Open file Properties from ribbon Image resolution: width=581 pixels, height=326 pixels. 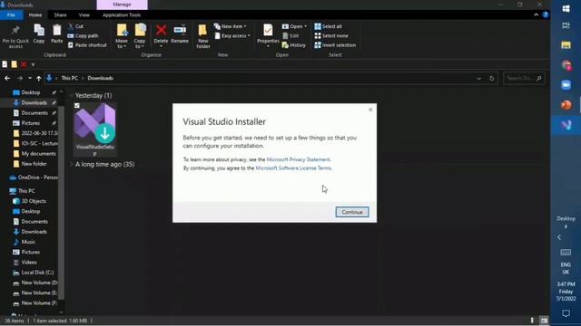(268, 35)
